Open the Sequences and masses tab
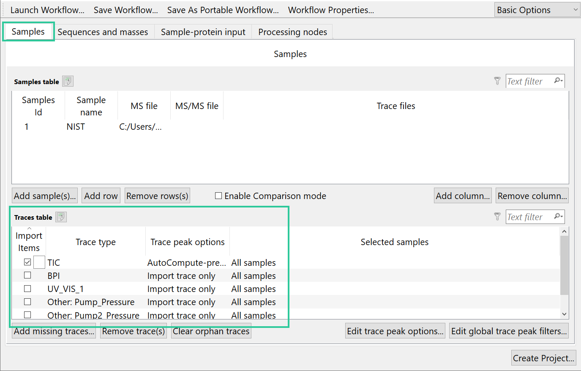This screenshot has height=371, width=581. pos(103,32)
